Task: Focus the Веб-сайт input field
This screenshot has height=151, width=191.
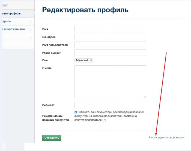Action: [x=110, y=105]
